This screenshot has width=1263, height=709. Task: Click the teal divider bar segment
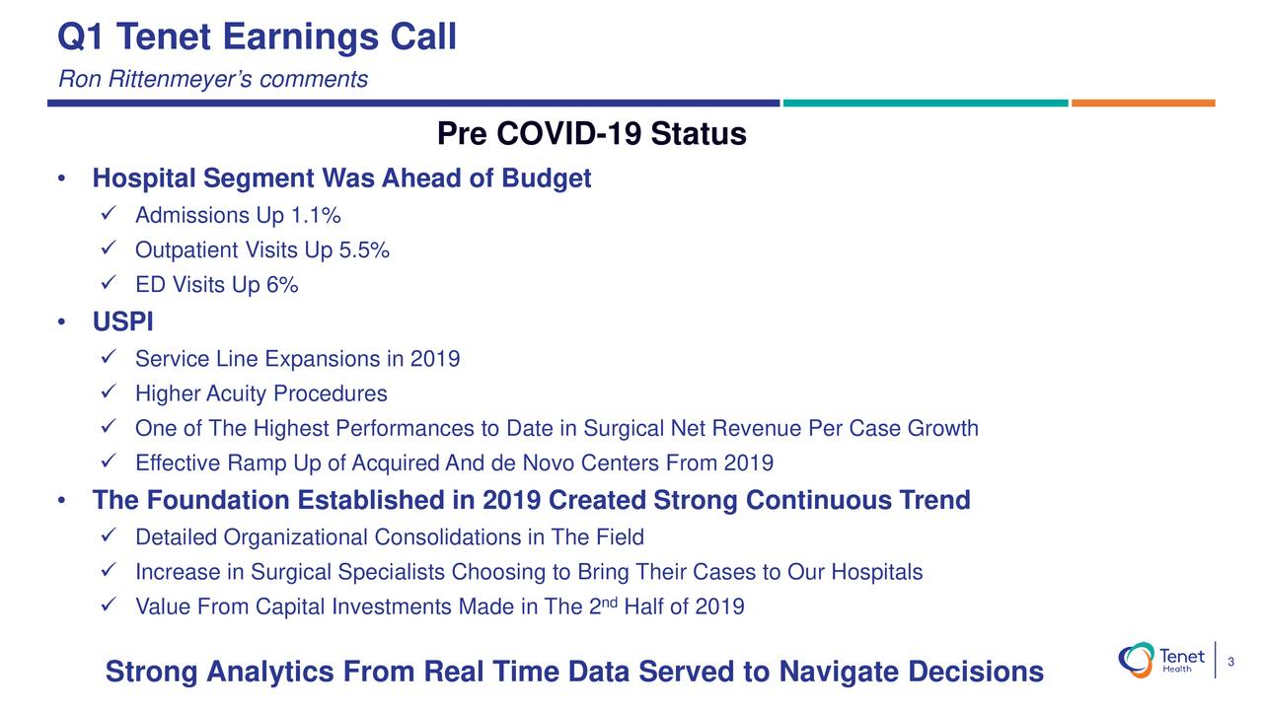coord(926,103)
